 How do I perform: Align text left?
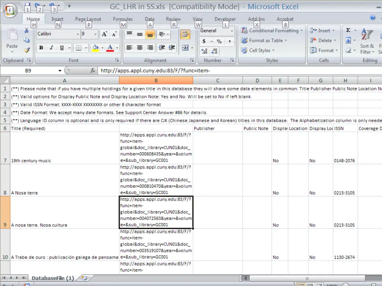pyautogui.click(x=129, y=48)
